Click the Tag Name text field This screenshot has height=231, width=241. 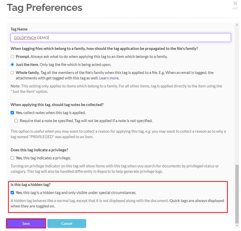click(121, 38)
